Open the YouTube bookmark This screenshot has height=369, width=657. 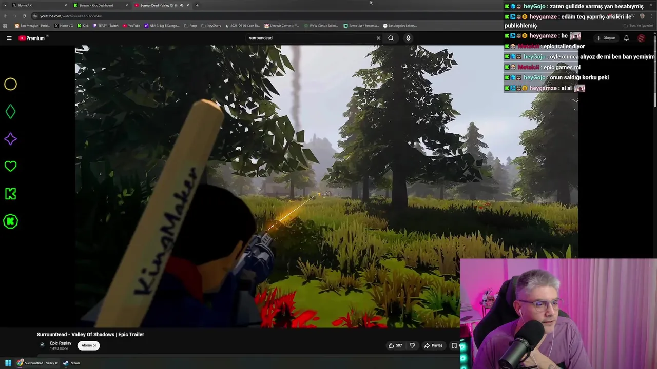pyautogui.click(x=131, y=26)
